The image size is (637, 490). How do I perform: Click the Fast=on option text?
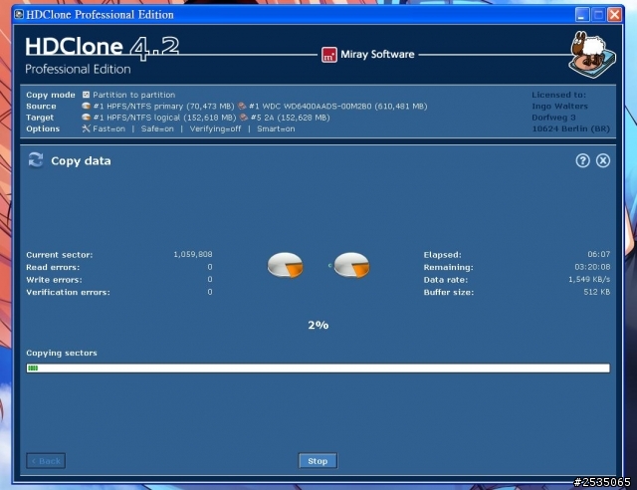(x=108, y=128)
